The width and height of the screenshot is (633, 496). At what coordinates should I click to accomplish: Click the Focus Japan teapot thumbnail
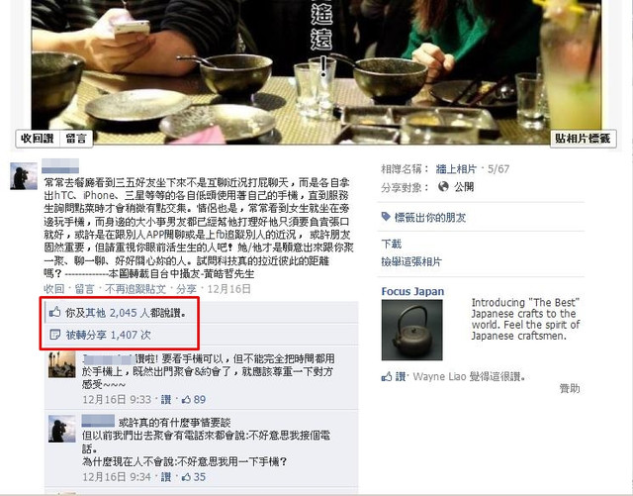[411, 330]
